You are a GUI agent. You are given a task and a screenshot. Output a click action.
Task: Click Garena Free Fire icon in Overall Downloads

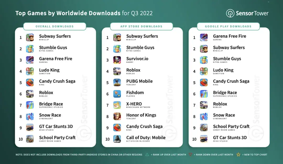[x=30, y=60]
